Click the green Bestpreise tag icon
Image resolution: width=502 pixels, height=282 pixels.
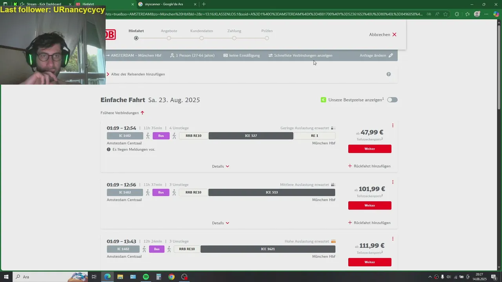point(323,100)
